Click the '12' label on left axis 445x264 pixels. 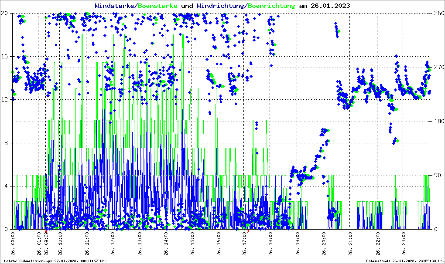tap(5, 100)
